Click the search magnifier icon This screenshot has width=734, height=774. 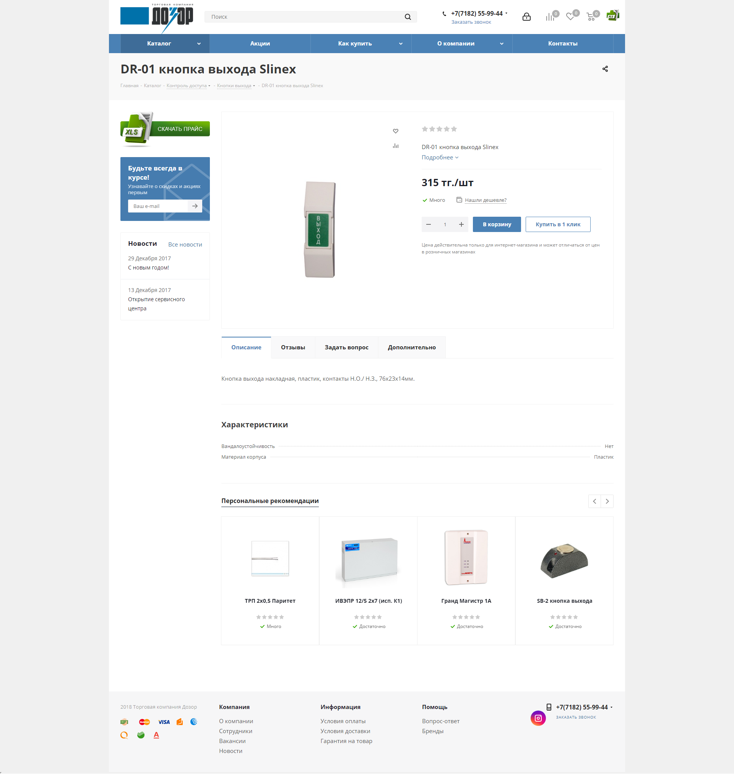tap(408, 17)
